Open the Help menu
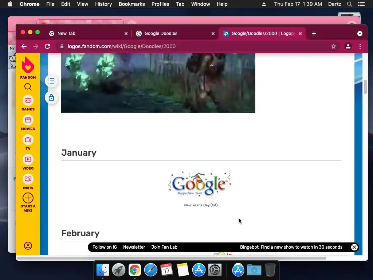 pos(222,4)
